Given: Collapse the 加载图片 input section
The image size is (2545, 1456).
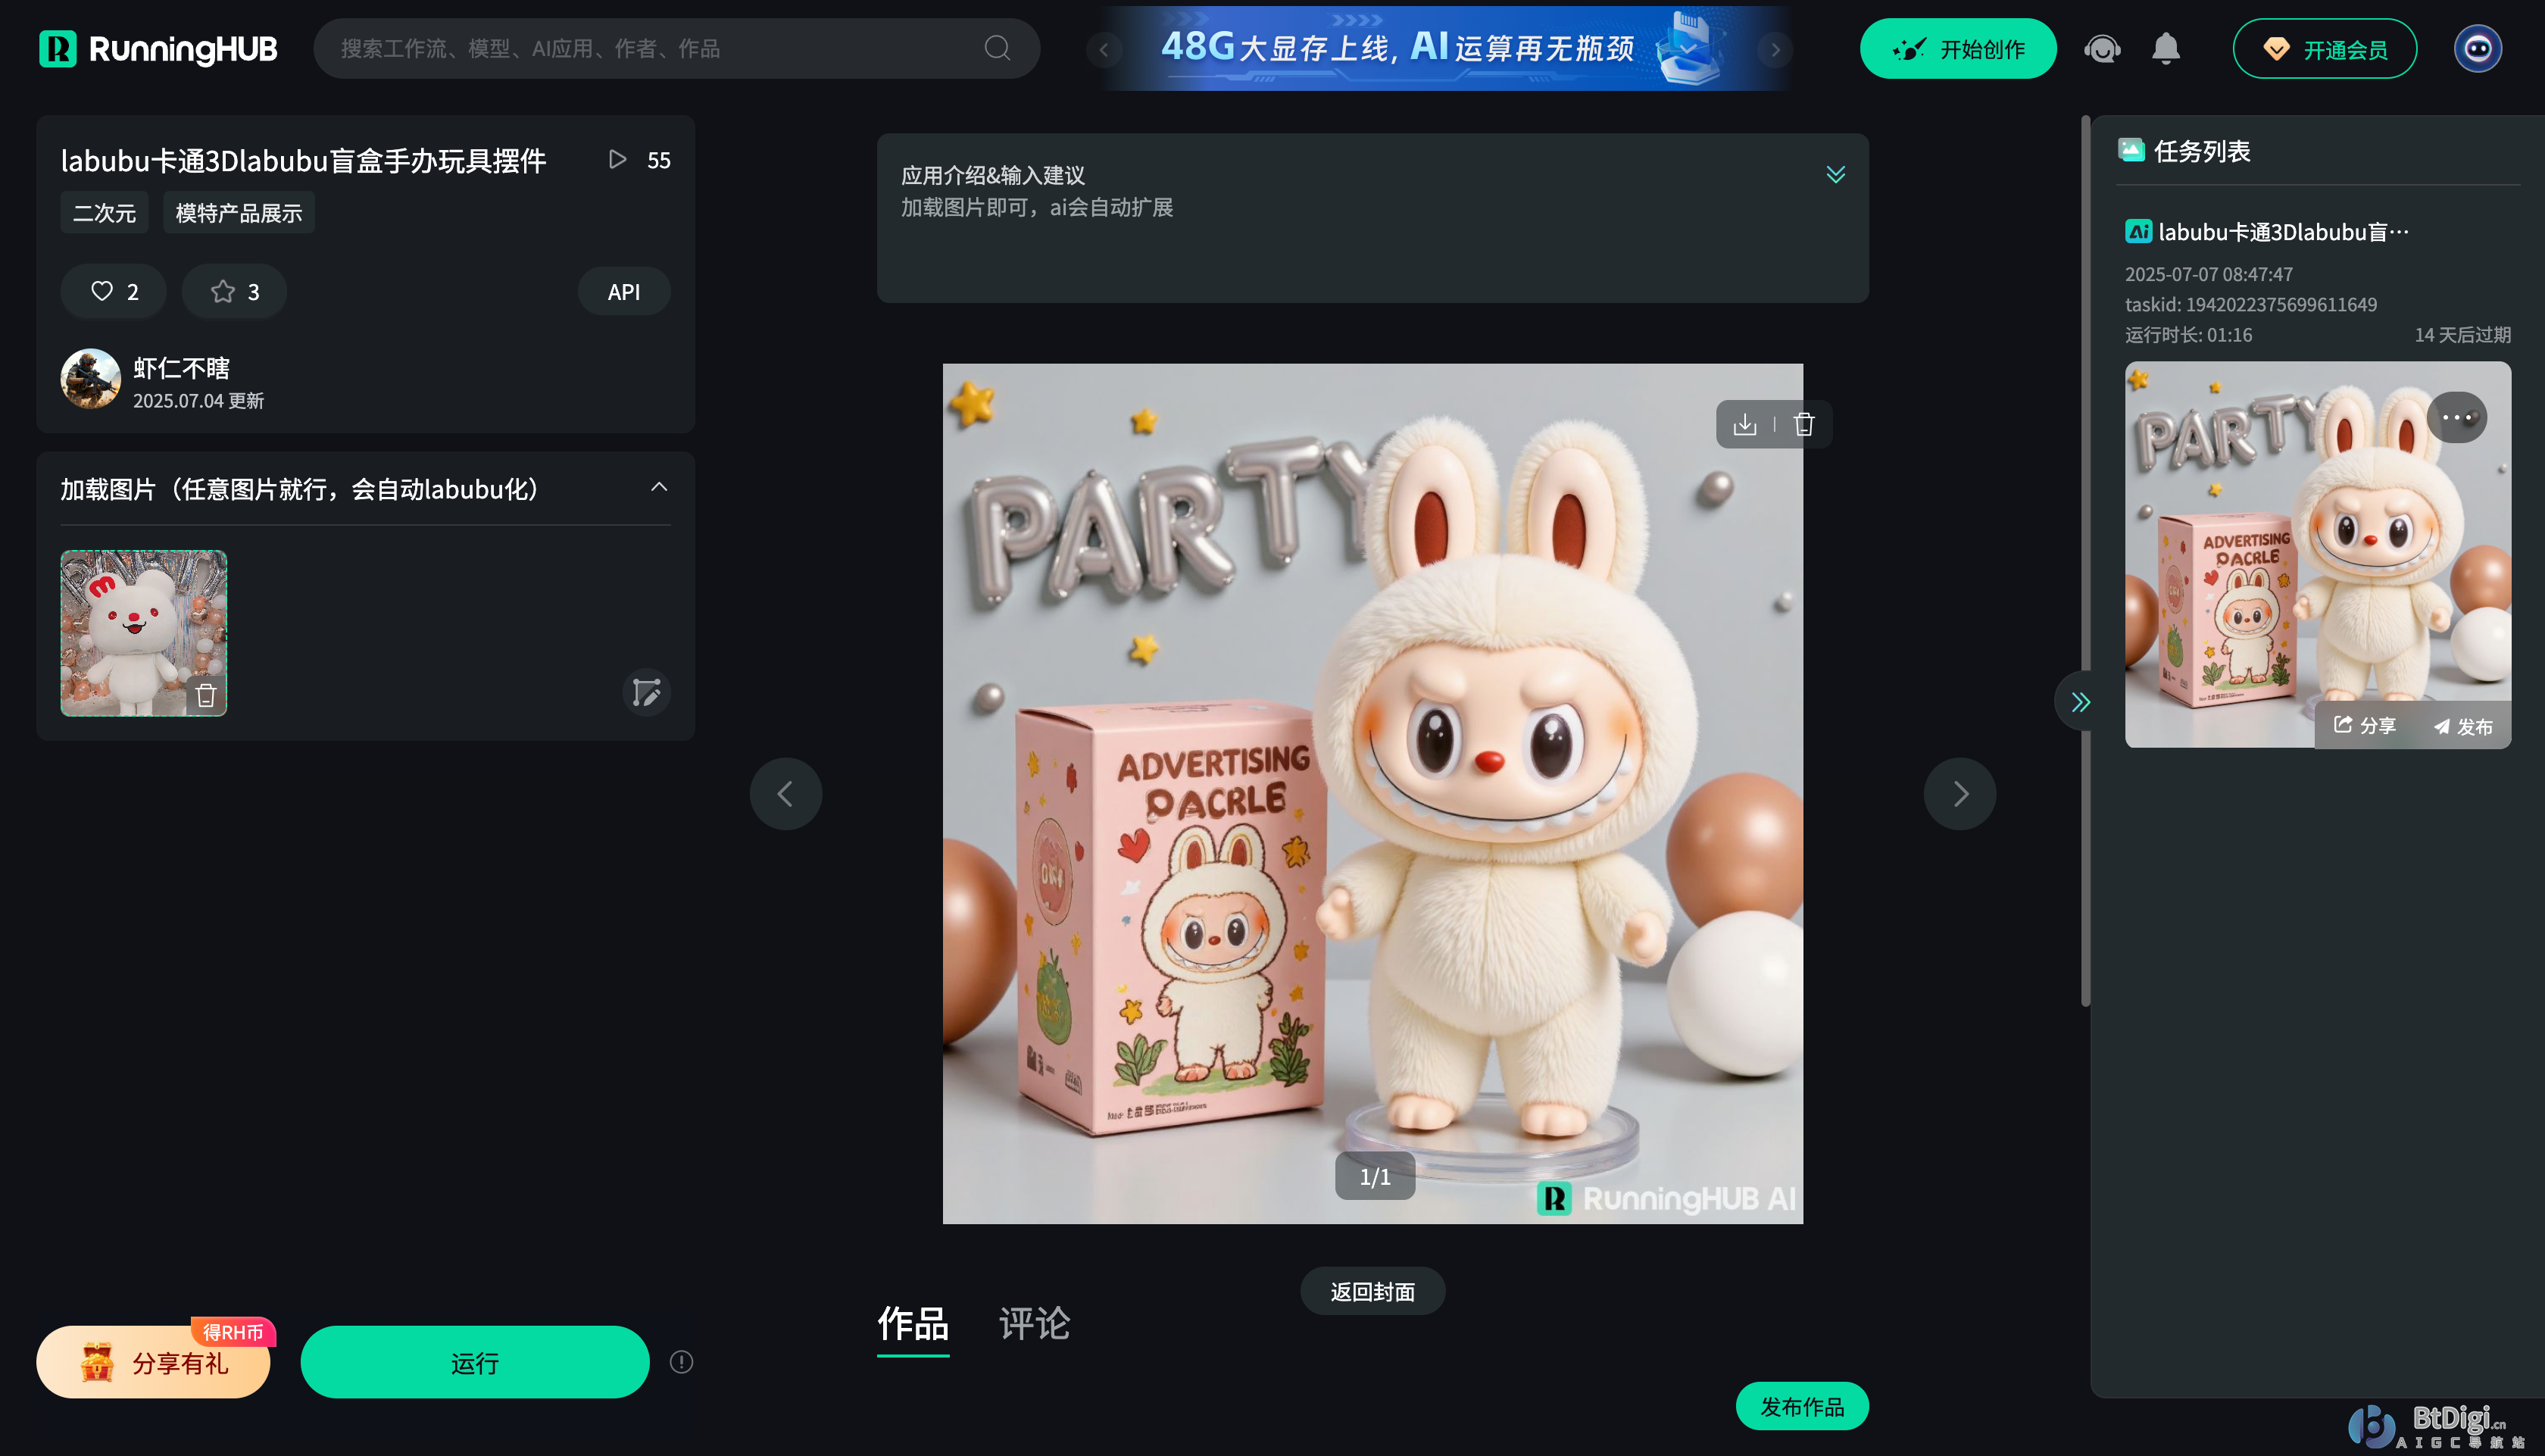Looking at the screenshot, I should (x=659, y=488).
